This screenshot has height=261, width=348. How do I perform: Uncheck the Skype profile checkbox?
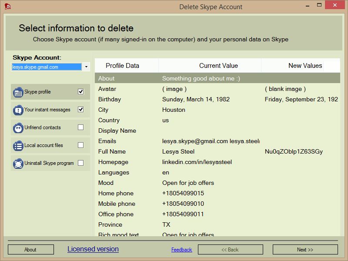click(x=81, y=92)
